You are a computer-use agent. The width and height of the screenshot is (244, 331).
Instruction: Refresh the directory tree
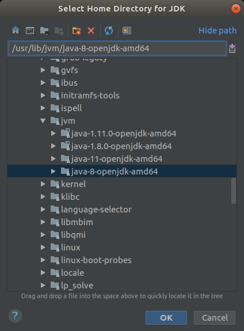click(109, 31)
